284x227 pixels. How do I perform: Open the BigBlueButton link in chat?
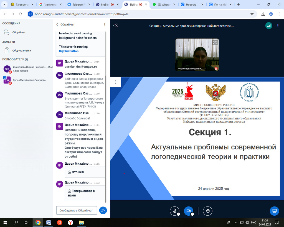pos(69,51)
